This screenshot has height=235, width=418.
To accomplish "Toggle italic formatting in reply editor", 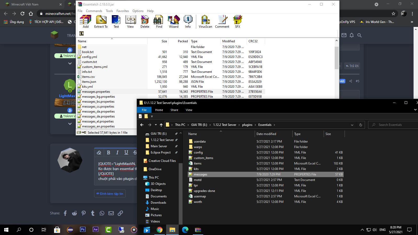I will point(117,152).
